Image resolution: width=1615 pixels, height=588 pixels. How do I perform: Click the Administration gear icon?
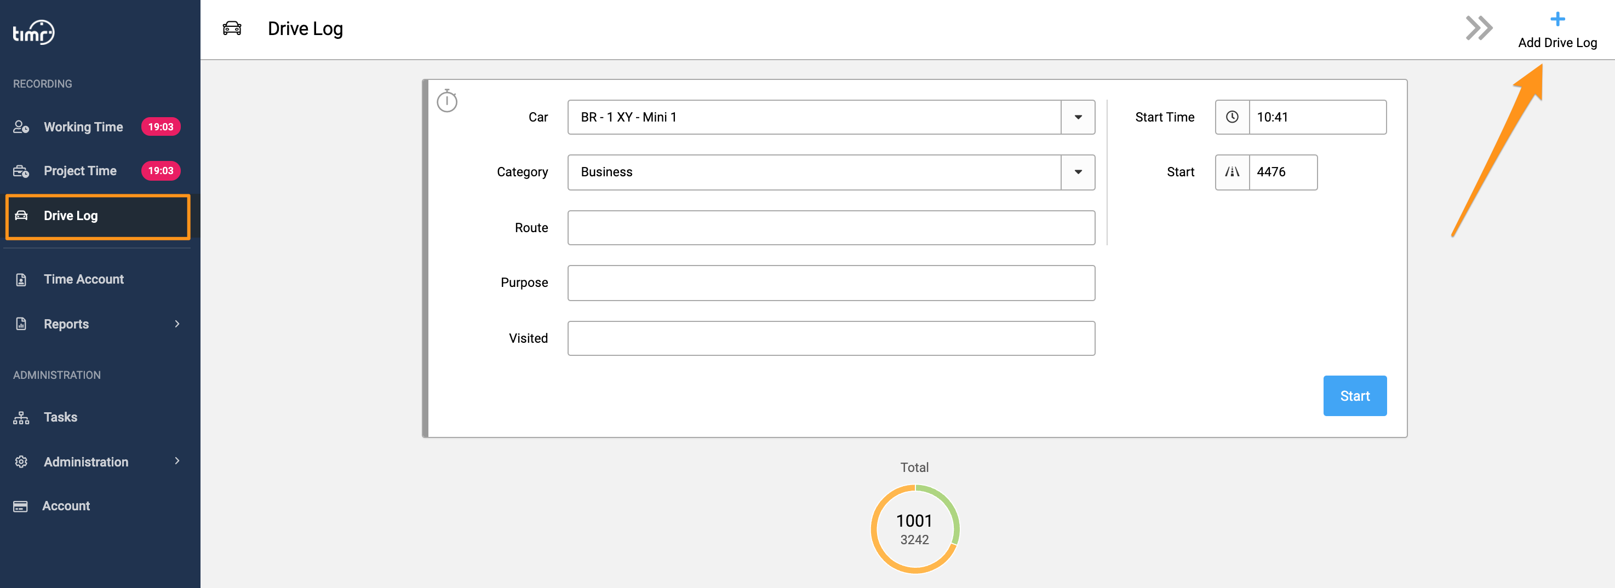point(21,462)
